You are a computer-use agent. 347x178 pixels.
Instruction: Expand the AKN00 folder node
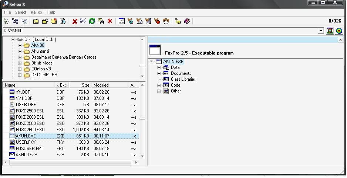click(x=20, y=45)
